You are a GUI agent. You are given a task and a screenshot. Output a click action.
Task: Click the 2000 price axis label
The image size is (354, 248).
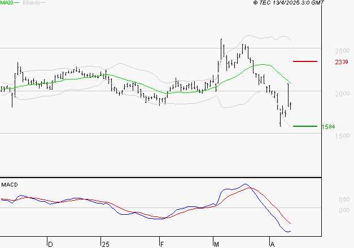[x=342, y=94]
